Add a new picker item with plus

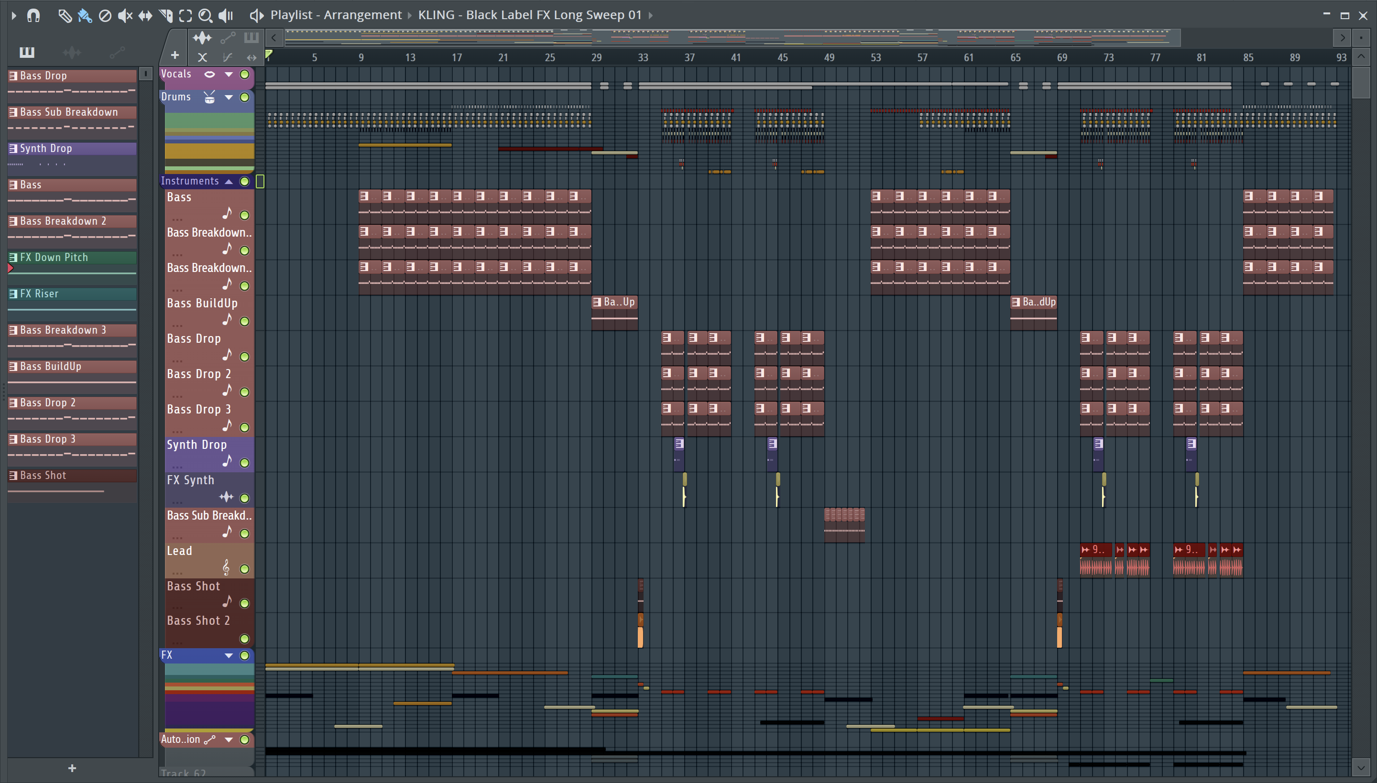click(72, 768)
